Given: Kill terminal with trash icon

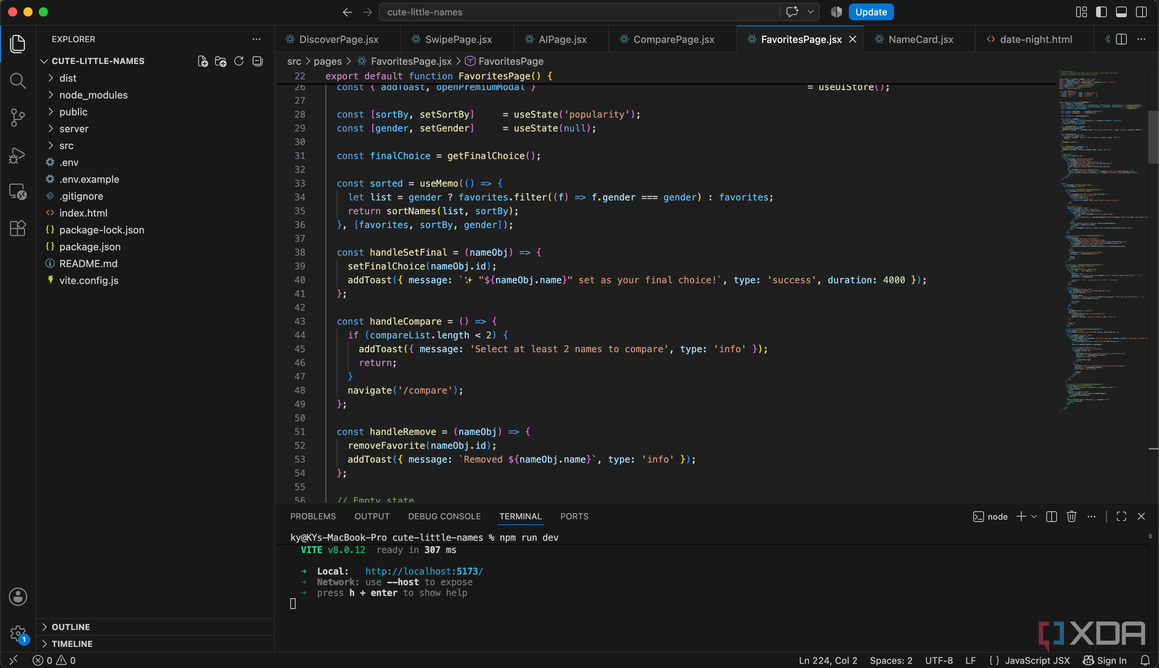Looking at the screenshot, I should coord(1071,517).
